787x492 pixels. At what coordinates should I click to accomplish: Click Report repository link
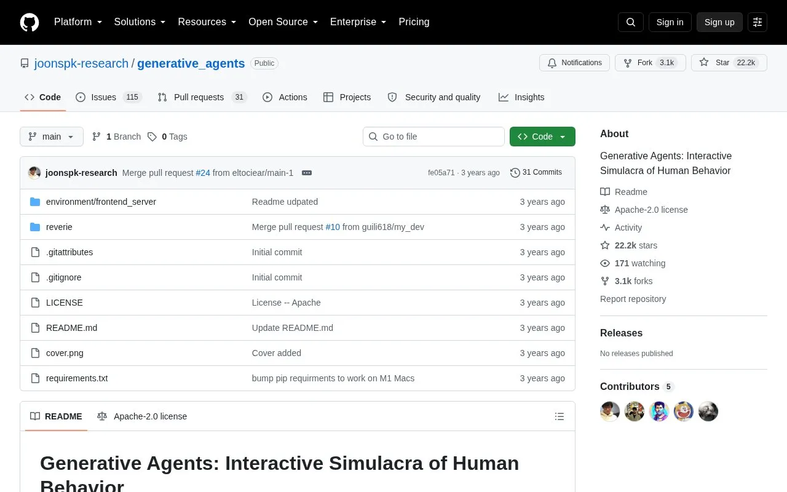[633, 299]
